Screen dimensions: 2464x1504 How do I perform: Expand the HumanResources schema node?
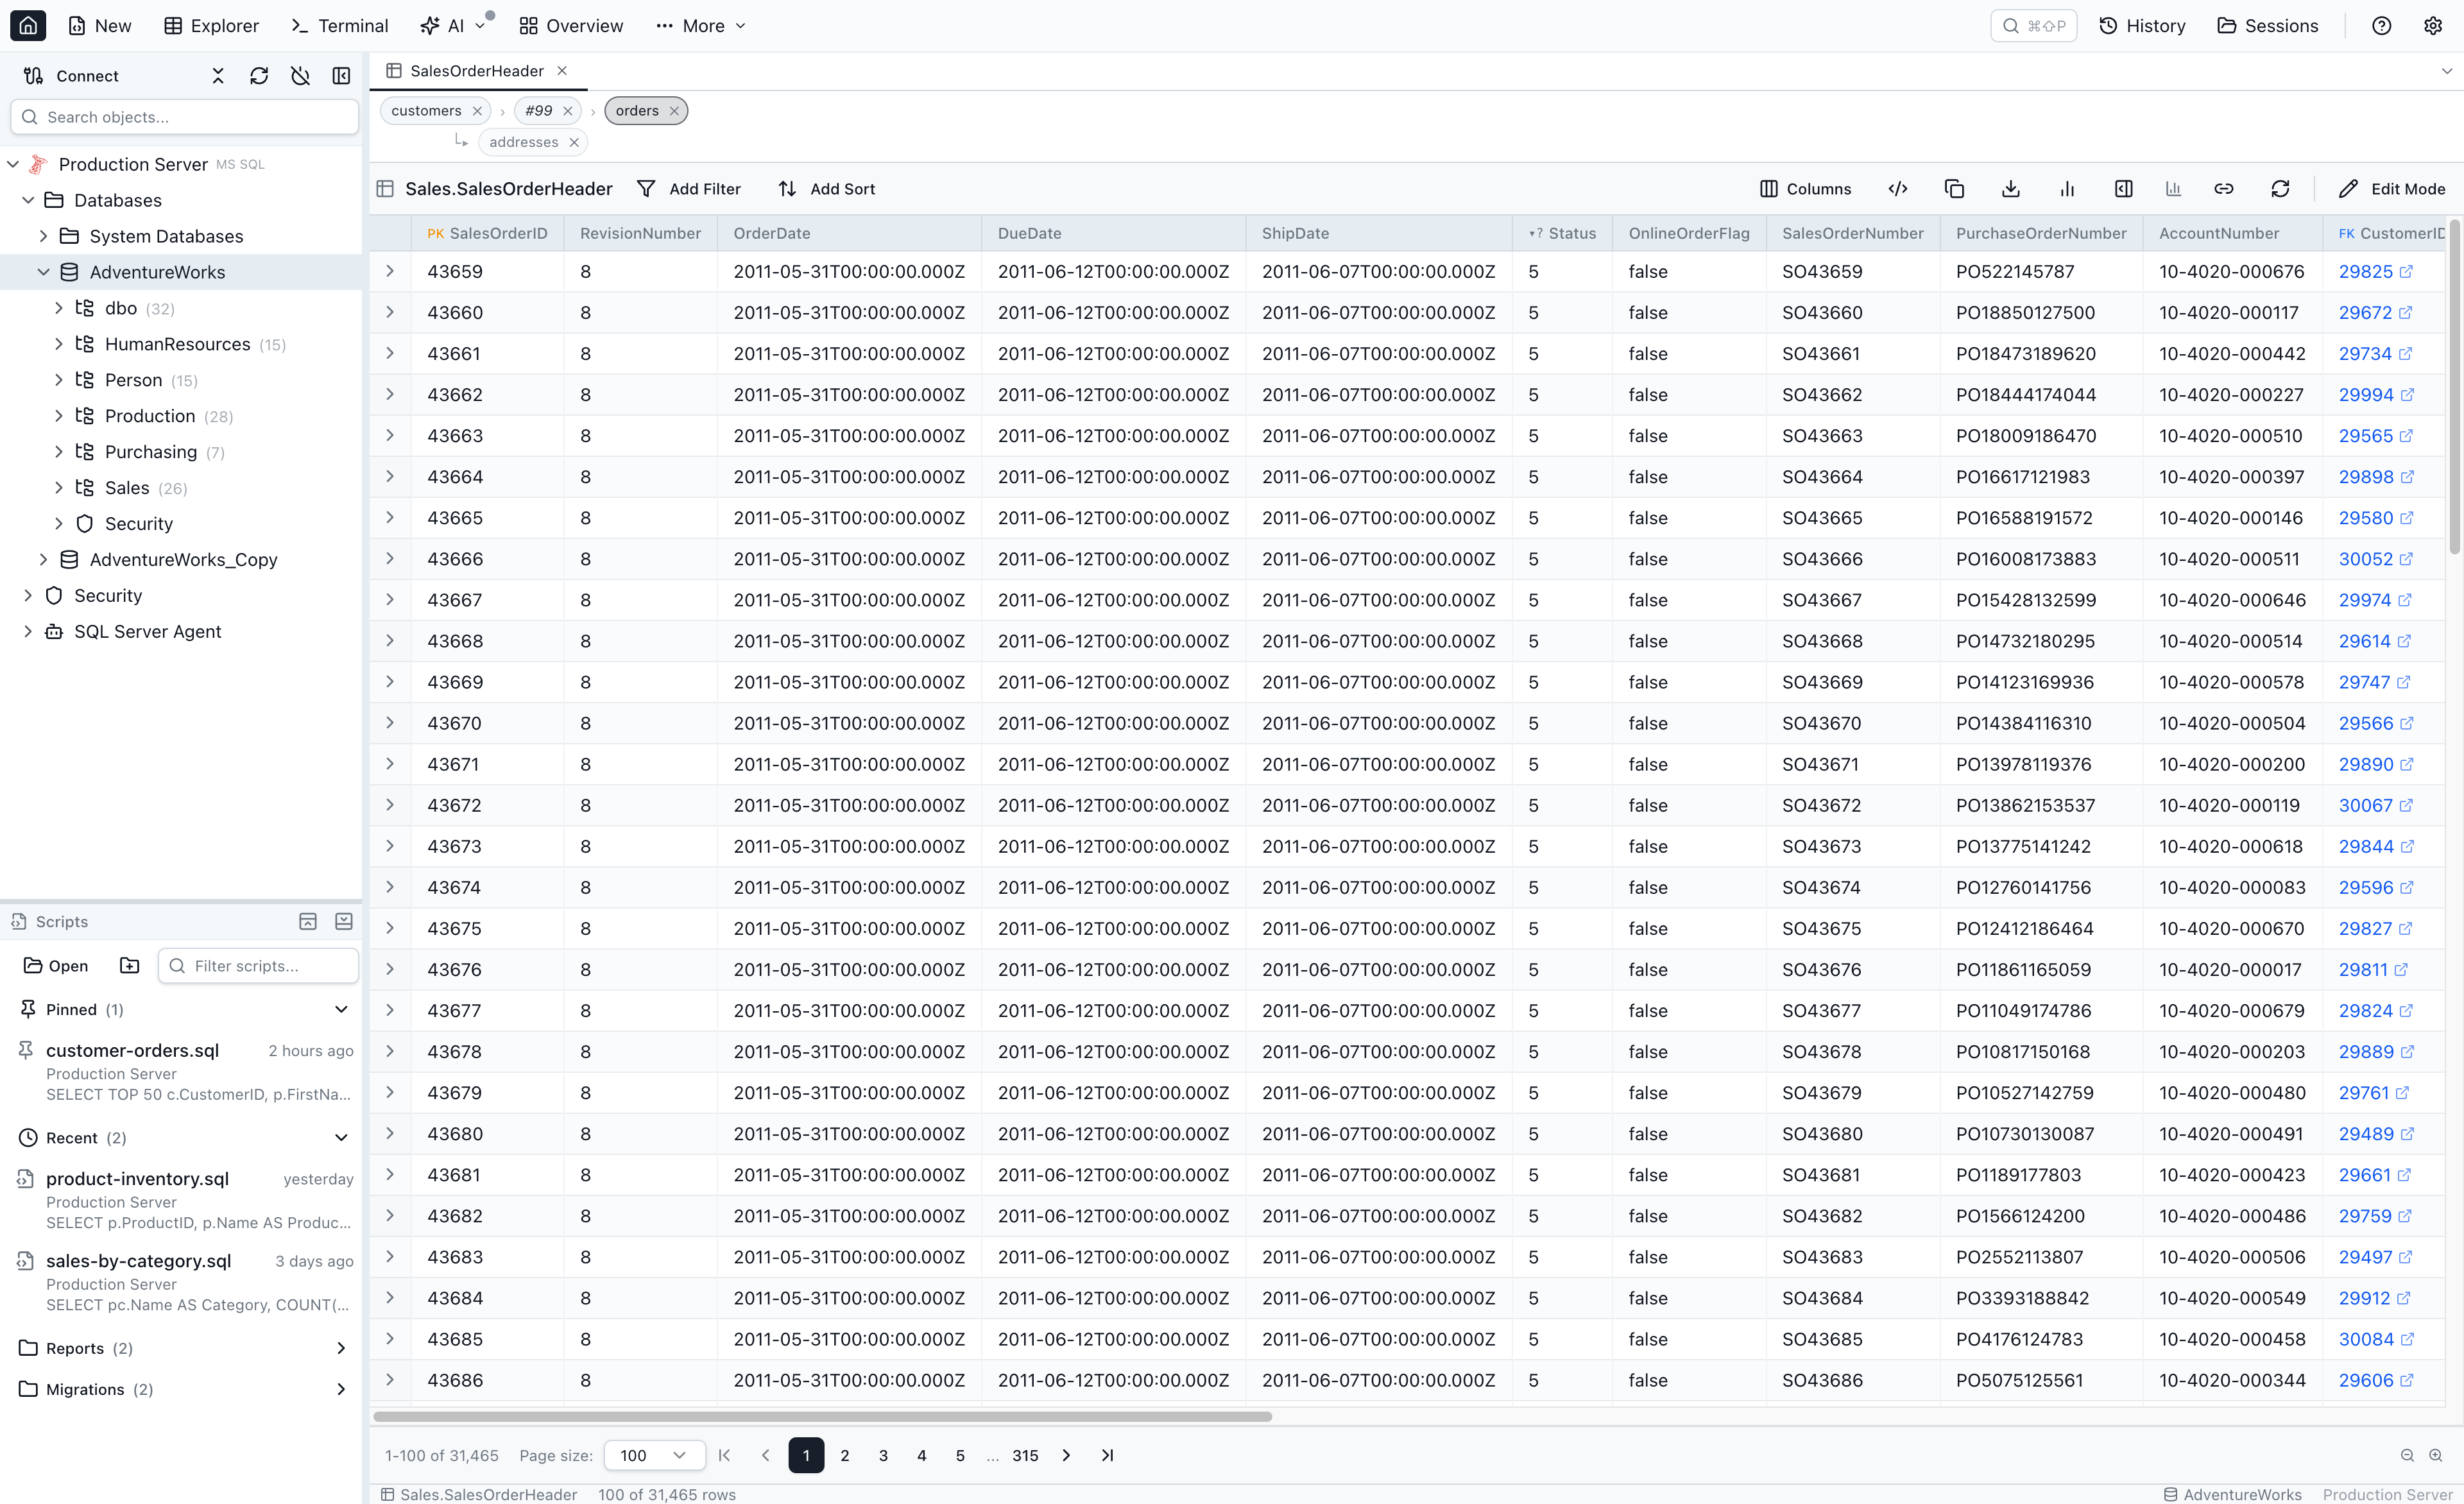click(58, 344)
